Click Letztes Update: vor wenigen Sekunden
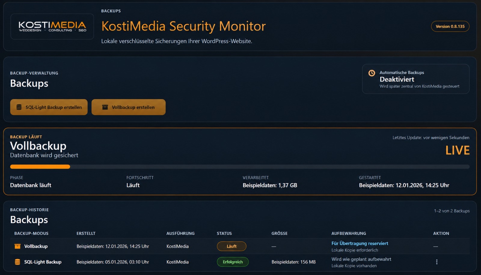Image resolution: width=481 pixels, height=275 pixels. (x=431, y=137)
